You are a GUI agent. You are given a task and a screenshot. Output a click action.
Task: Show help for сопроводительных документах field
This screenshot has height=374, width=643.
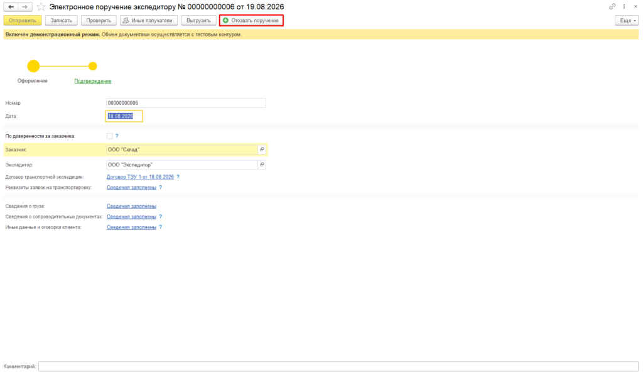point(161,216)
